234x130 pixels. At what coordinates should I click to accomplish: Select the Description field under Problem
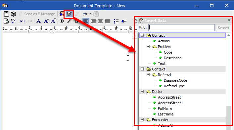[173, 58]
